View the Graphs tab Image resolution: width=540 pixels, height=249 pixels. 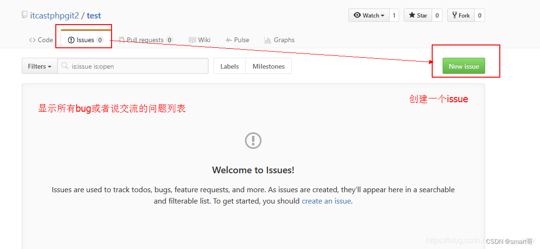[x=279, y=40]
